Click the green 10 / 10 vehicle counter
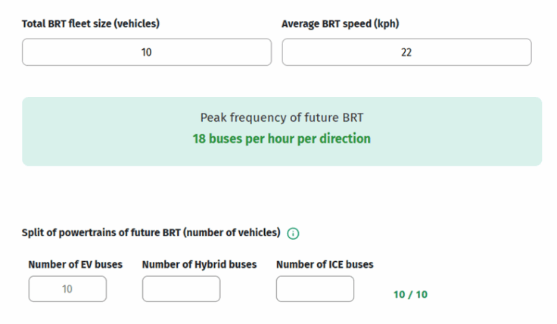557x324 pixels. pos(410,294)
